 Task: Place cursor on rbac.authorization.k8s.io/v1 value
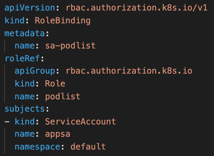point(137,8)
